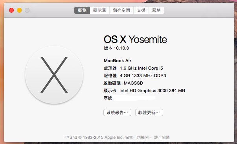
Task: Click the 軟體更新 button
Action: click(x=149, y=113)
